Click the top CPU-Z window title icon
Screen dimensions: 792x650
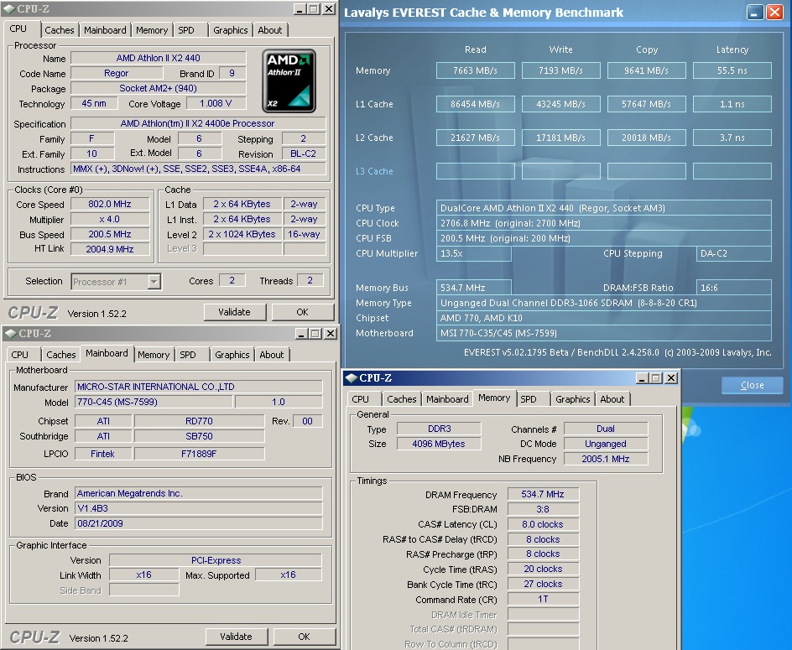click(9, 9)
